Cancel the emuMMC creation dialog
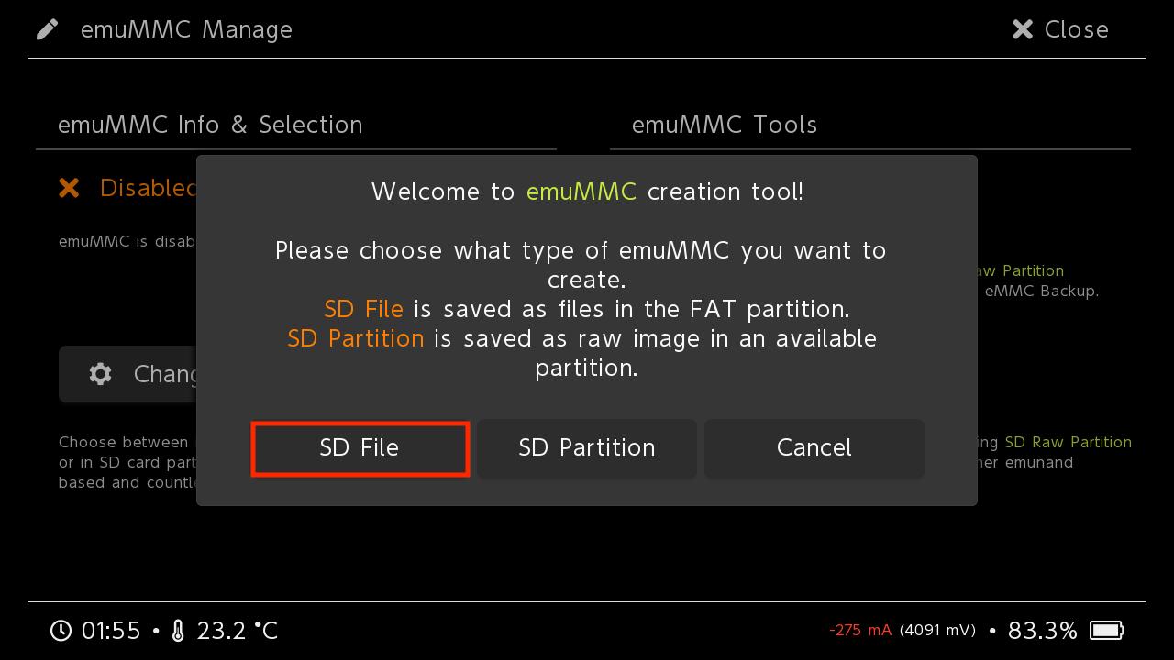This screenshot has height=660, width=1174. click(814, 448)
